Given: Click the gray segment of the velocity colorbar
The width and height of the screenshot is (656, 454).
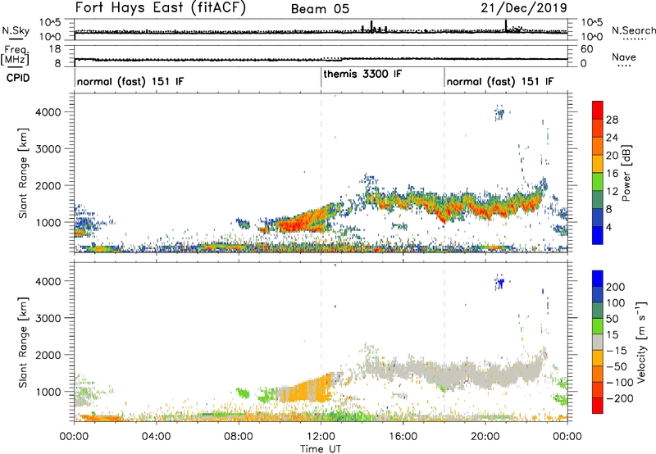Looking at the screenshot, I should tap(598, 343).
